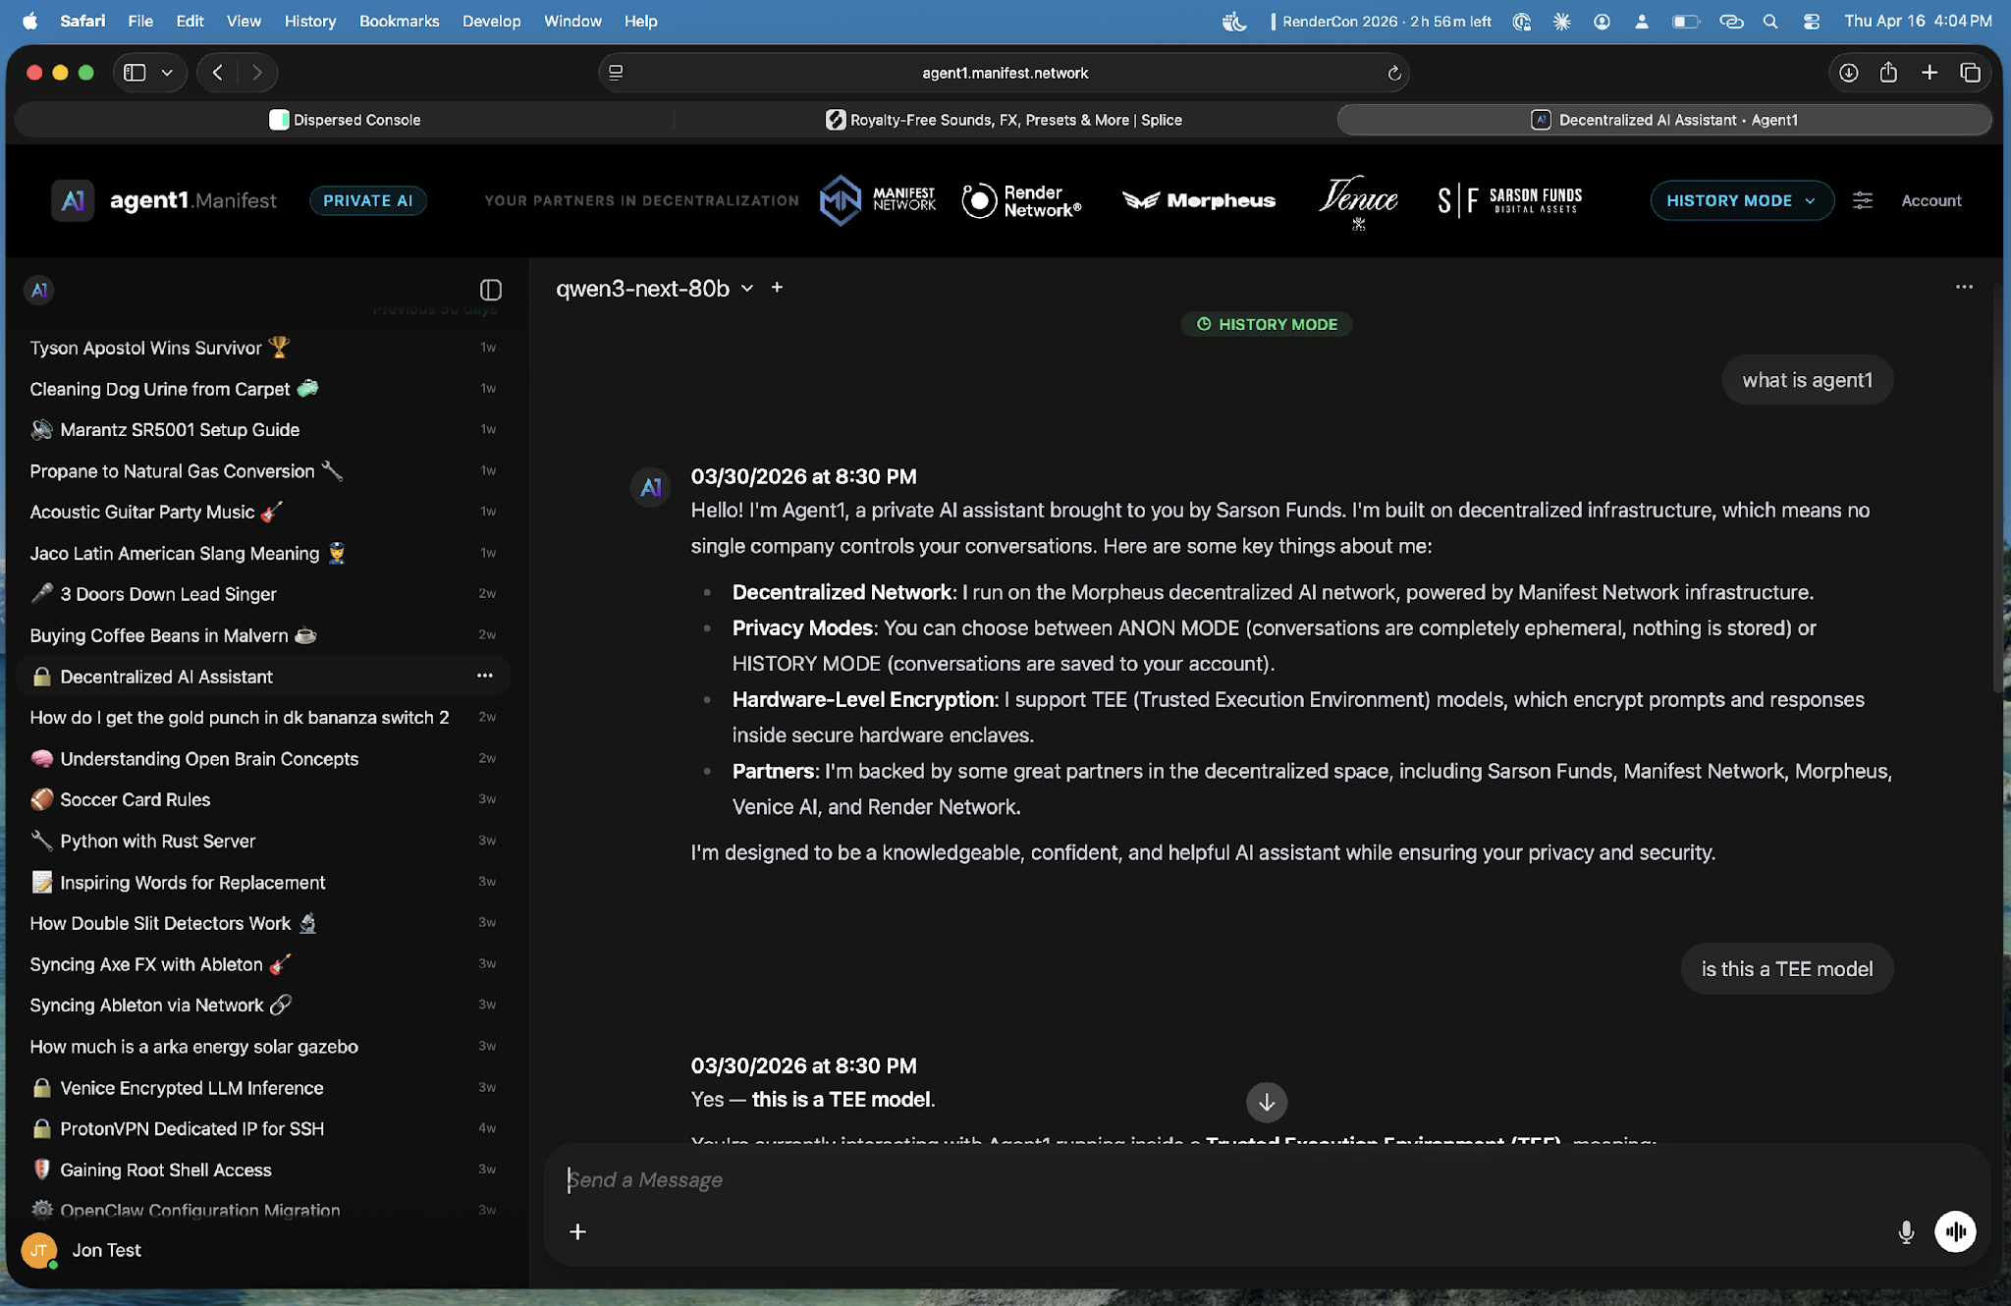This screenshot has height=1306, width=2011.
Task: Open the settings sliders icon near Account
Action: click(x=1863, y=200)
